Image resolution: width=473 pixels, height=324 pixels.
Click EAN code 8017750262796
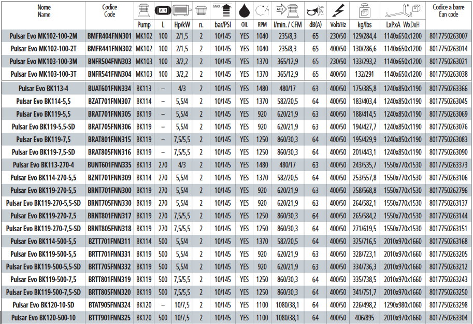[x=448, y=191]
